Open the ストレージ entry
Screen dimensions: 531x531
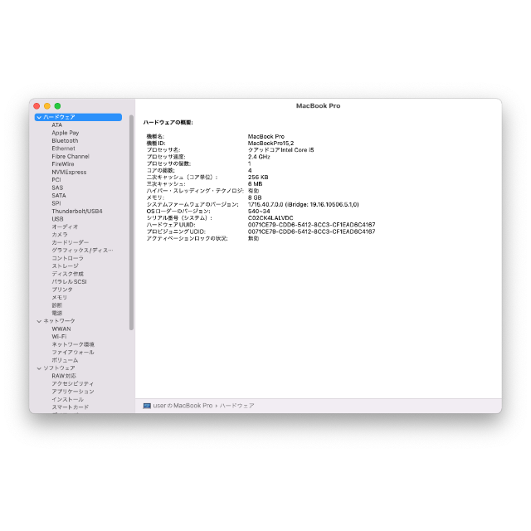pyautogui.click(x=65, y=265)
